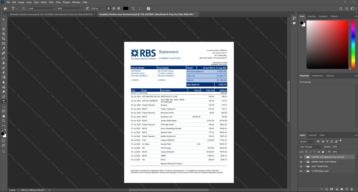Toggle layer filtering on/off switch
358x192 pixels.
[340, 141]
